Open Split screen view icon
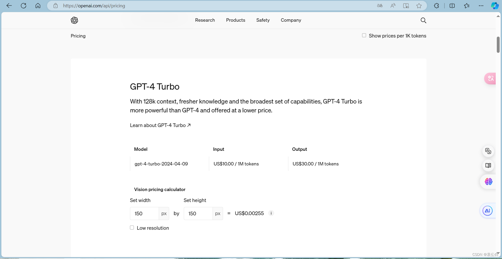This screenshot has height=259, width=502. click(452, 6)
